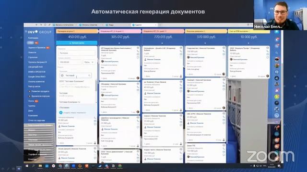Open File Explorer from the taskbar
307x172 pixels.
(x=40, y=166)
